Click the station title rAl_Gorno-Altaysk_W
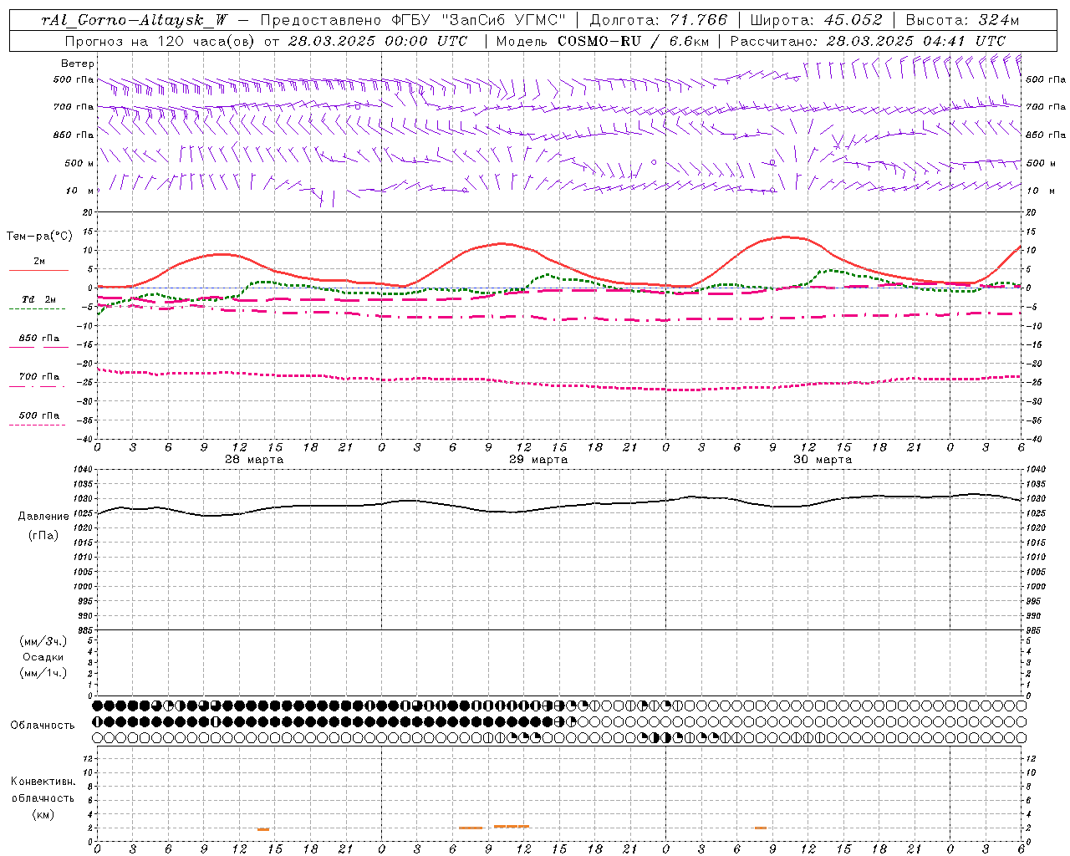This screenshot has height=856, width=1070. pos(135,20)
